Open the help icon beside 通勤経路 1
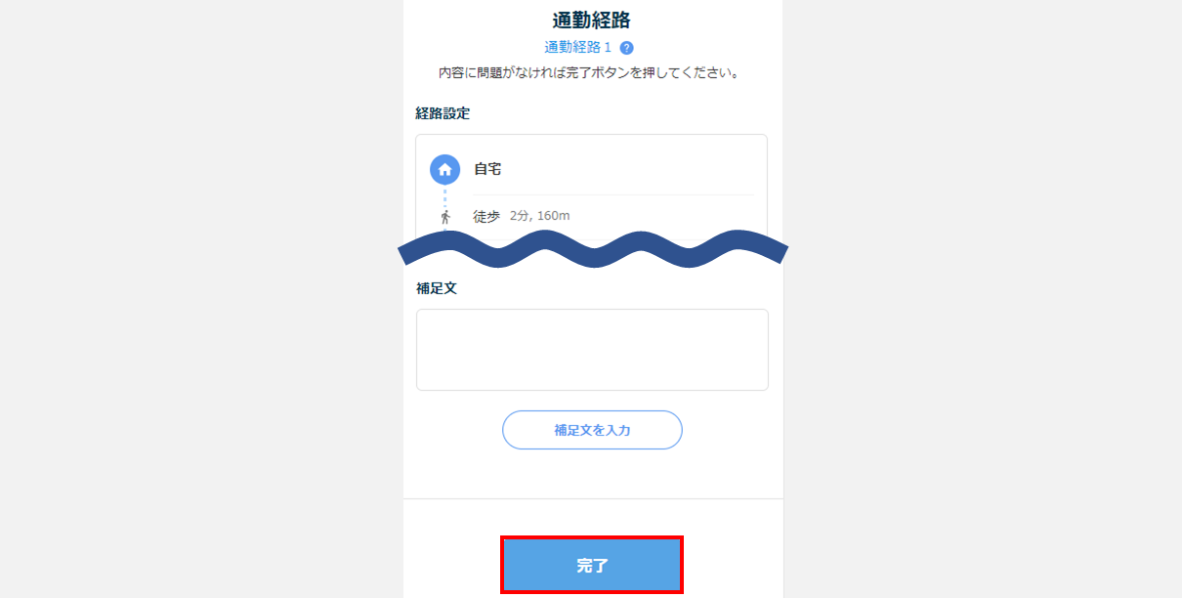Viewport: 1182px width, 598px height. click(627, 48)
